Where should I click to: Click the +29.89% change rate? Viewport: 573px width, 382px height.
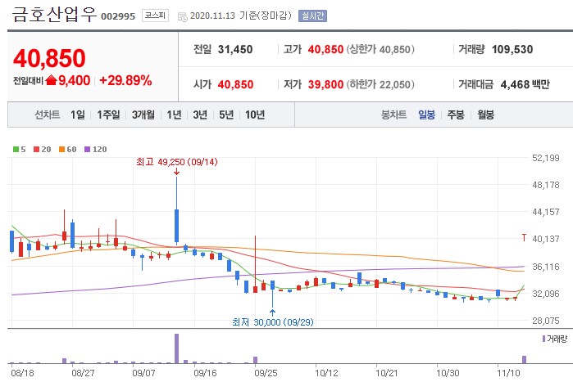click(125, 80)
